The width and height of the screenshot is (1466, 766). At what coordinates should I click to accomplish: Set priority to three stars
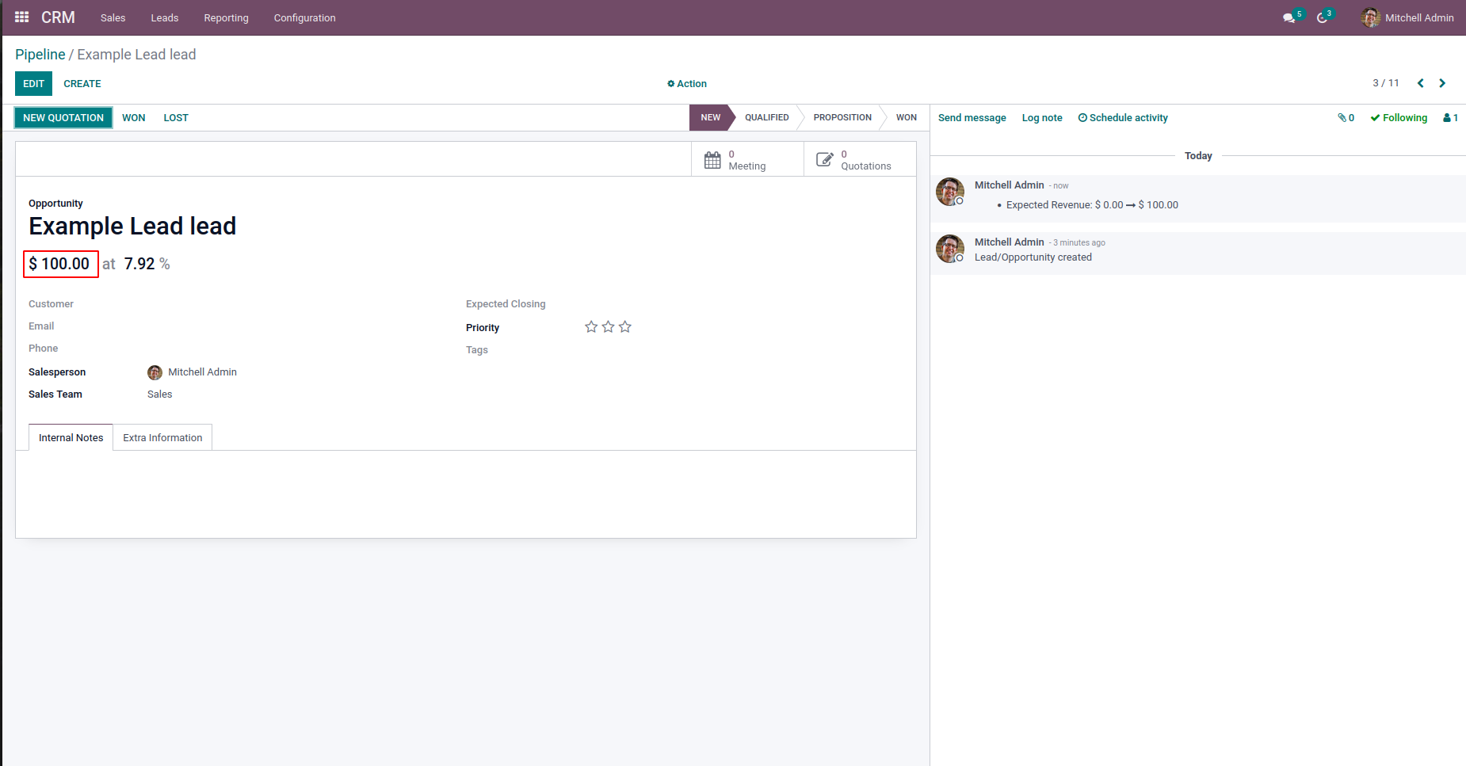625,326
